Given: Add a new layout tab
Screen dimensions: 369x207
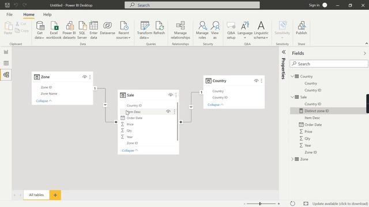Looking at the screenshot, I should tap(55, 195).
